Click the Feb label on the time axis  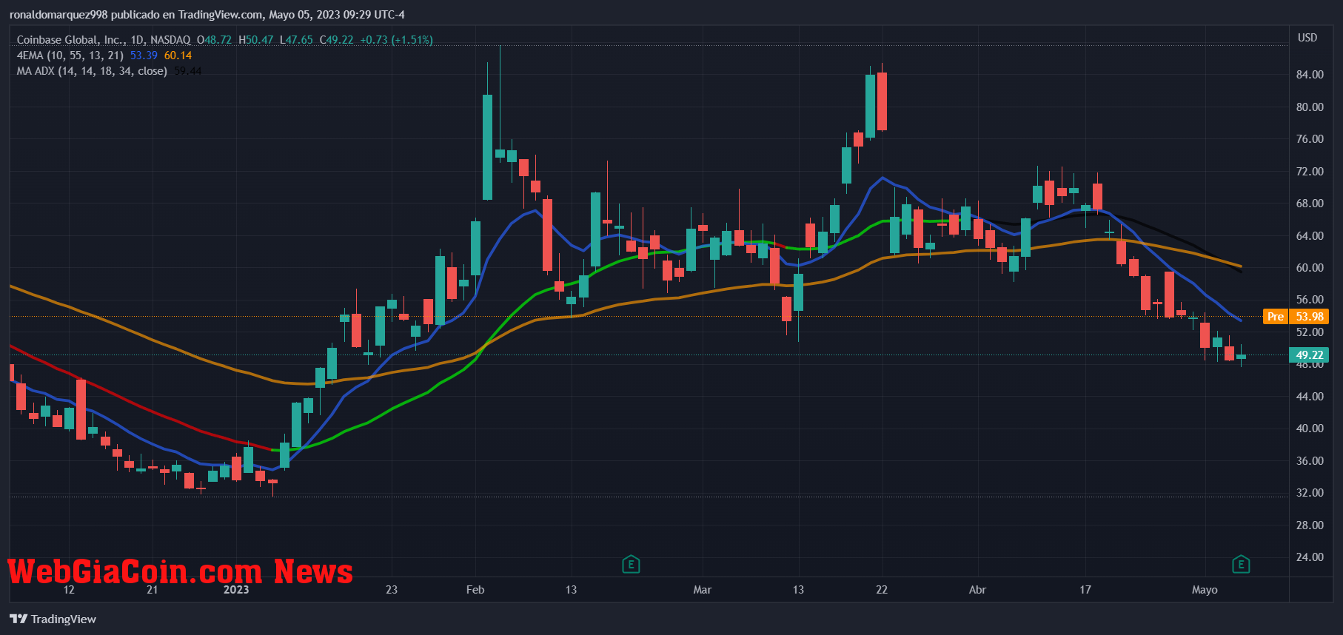(x=475, y=590)
